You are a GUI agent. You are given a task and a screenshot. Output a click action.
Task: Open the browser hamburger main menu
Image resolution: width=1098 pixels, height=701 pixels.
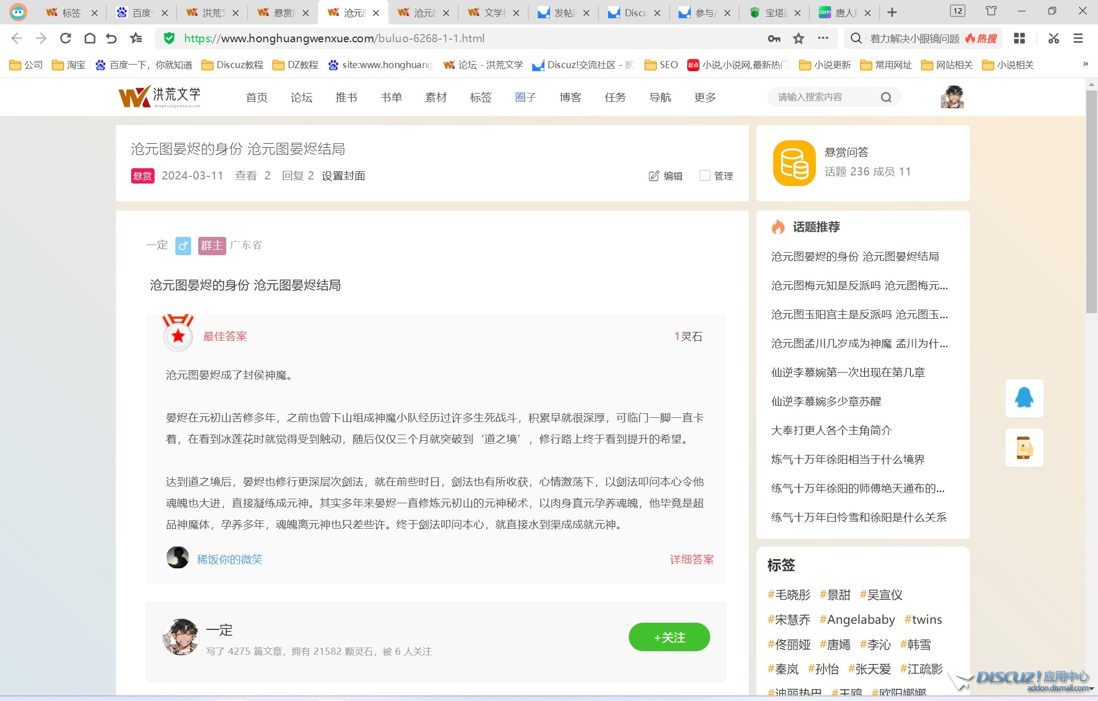click(1078, 39)
